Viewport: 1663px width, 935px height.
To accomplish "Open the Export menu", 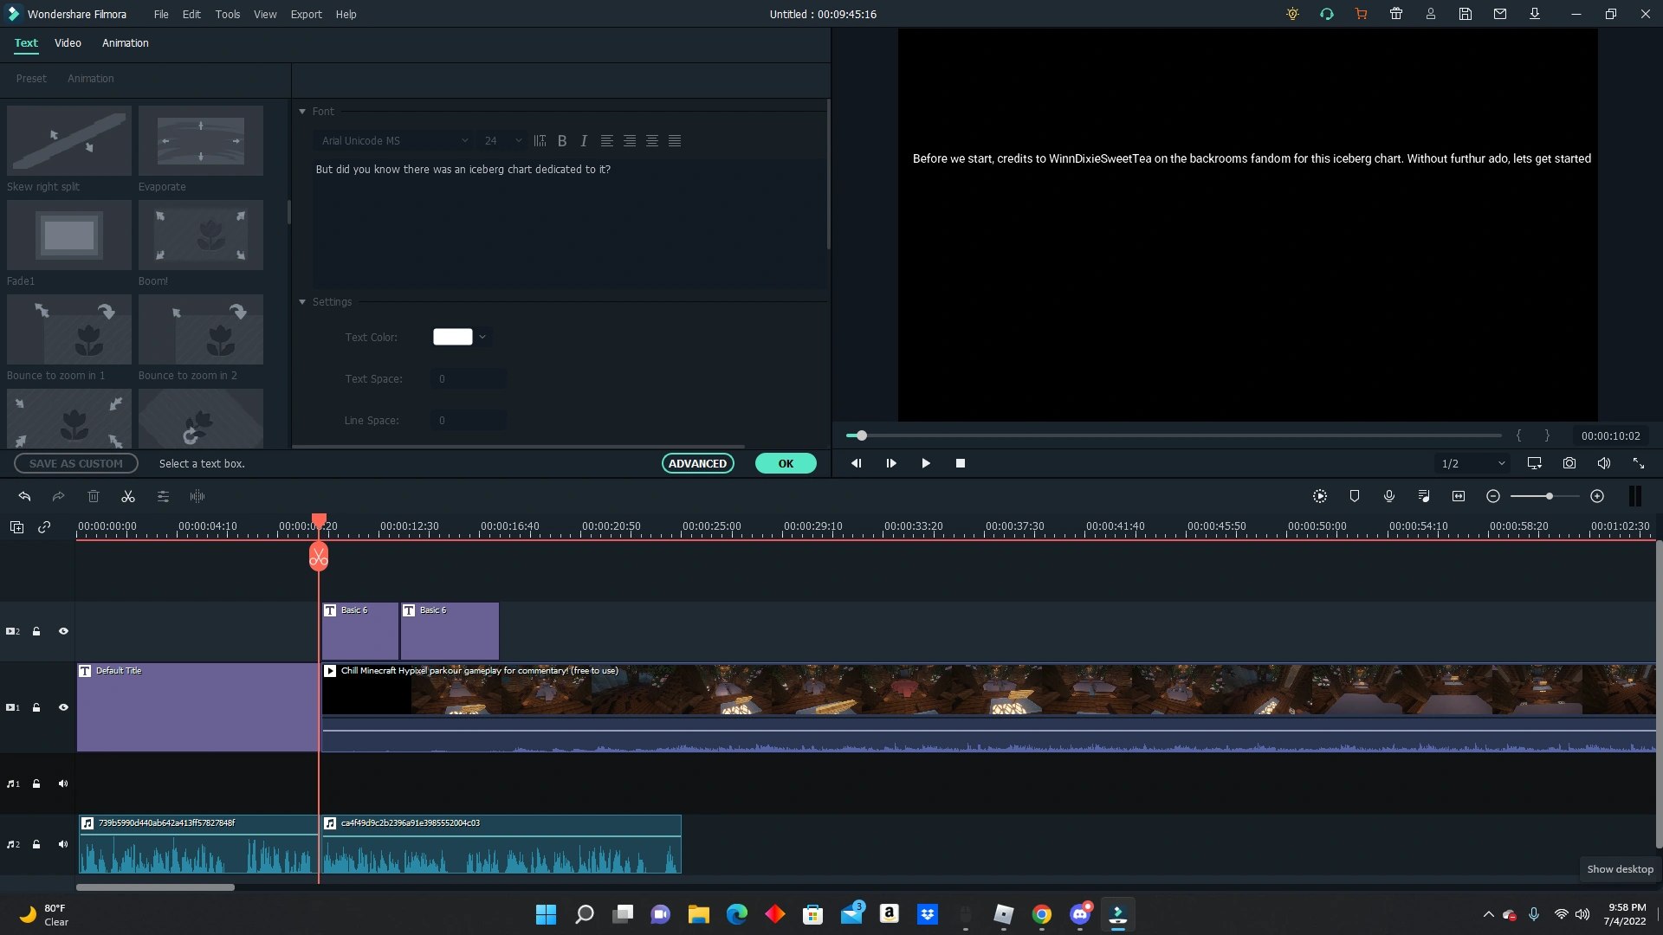I will coord(306,14).
